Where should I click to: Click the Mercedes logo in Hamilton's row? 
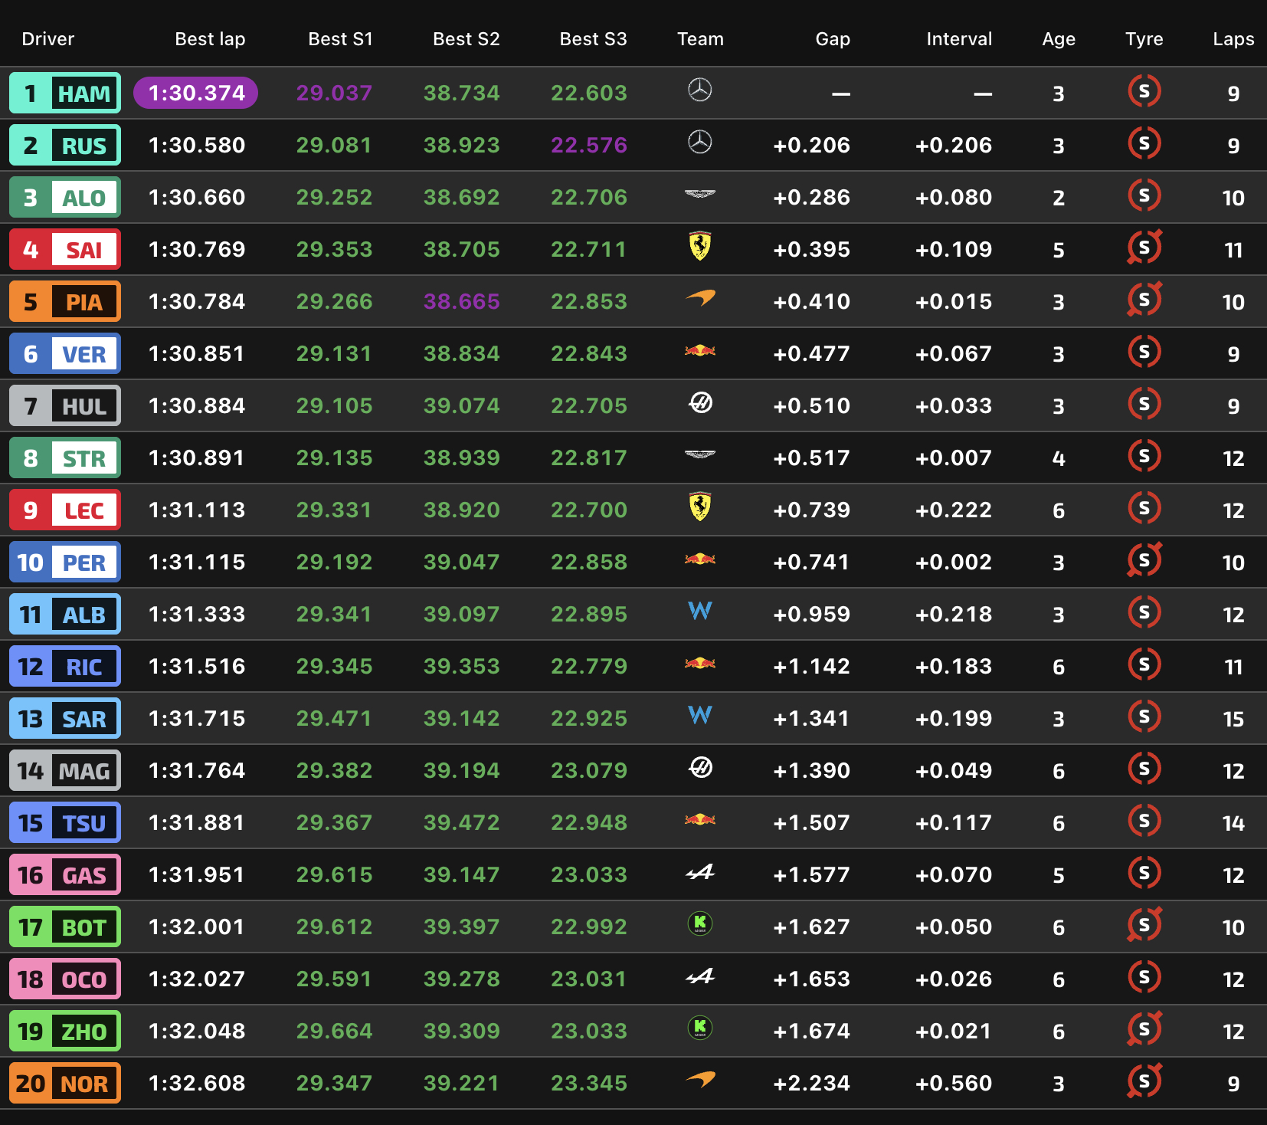[x=699, y=90]
